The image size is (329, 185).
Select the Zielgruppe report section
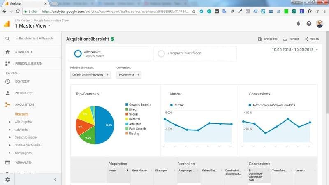(x=25, y=93)
